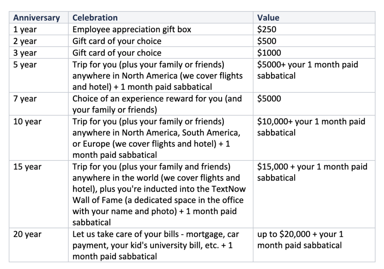The height and width of the screenshot is (269, 384).
Task: Click the $1000 value cell
Action: pos(269,53)
